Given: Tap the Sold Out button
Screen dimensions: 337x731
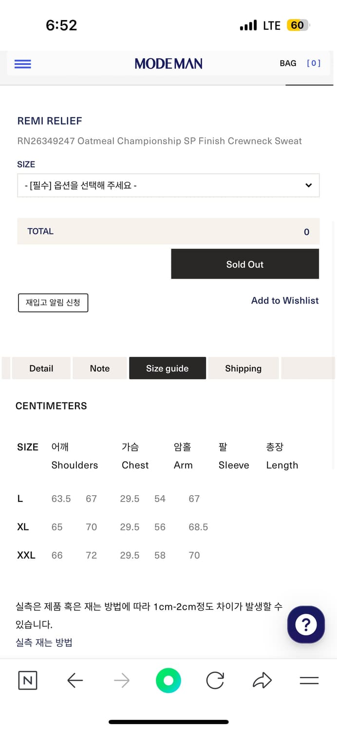Looking at the screenshot, I should pyautogui.click(x=244, y=264).
